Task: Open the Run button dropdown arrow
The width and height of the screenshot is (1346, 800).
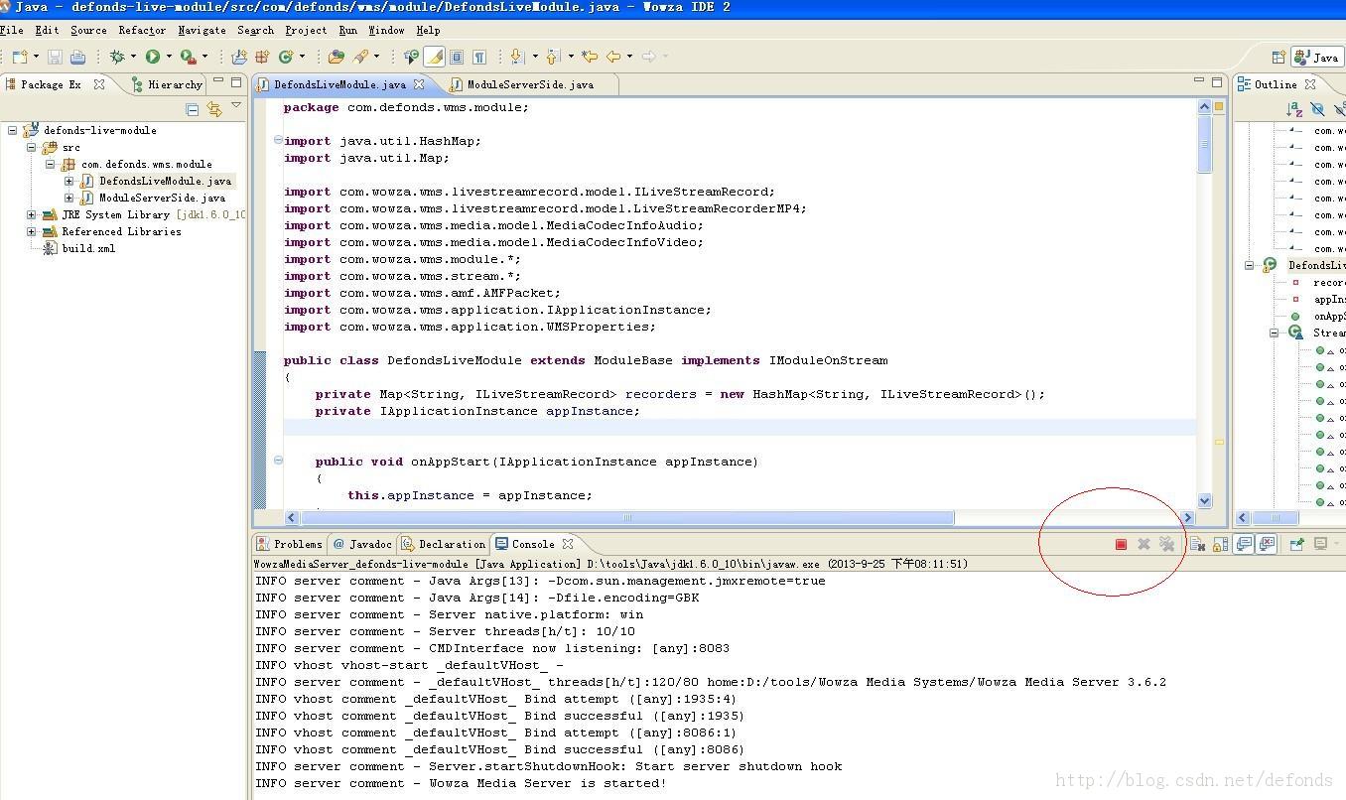Action: click(169, 57)
